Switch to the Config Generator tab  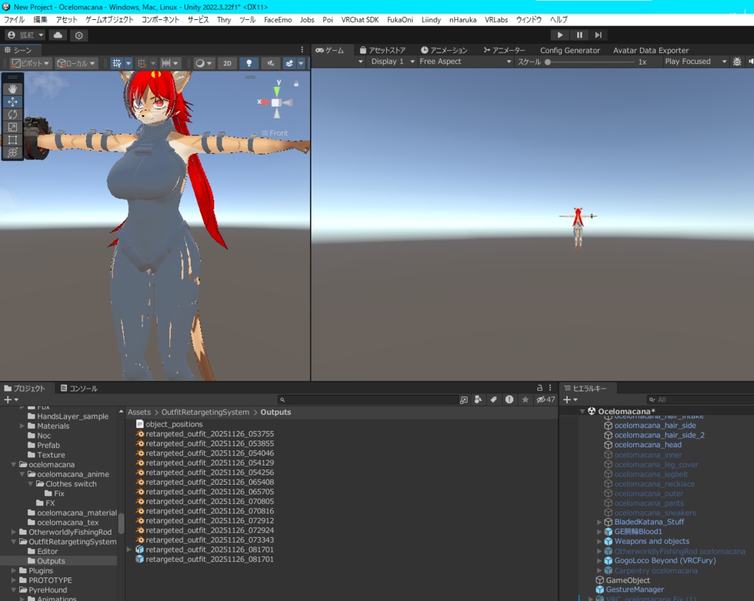(x=570, y=50)
